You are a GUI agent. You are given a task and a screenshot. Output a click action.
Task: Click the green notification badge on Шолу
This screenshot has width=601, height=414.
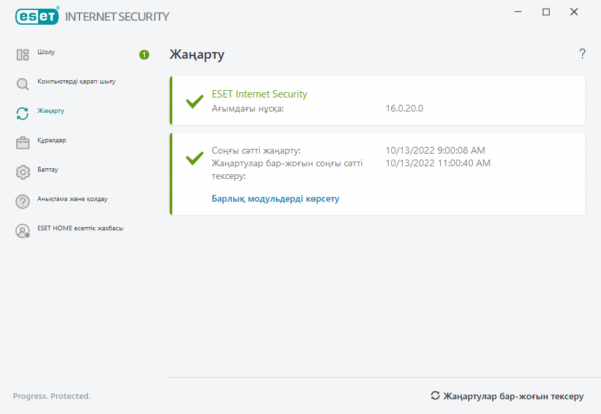144,55
